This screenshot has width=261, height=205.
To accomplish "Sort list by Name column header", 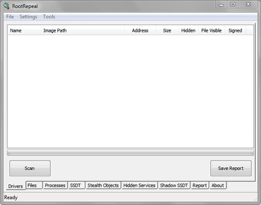I will pyautogui.click(x=25, y=30).
